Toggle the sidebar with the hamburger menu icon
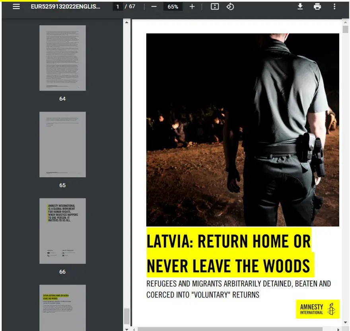Screen dimensions: 350x331 coord(16,7)
